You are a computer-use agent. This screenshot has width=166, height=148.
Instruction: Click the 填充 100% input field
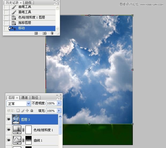[x=52, y=111]
